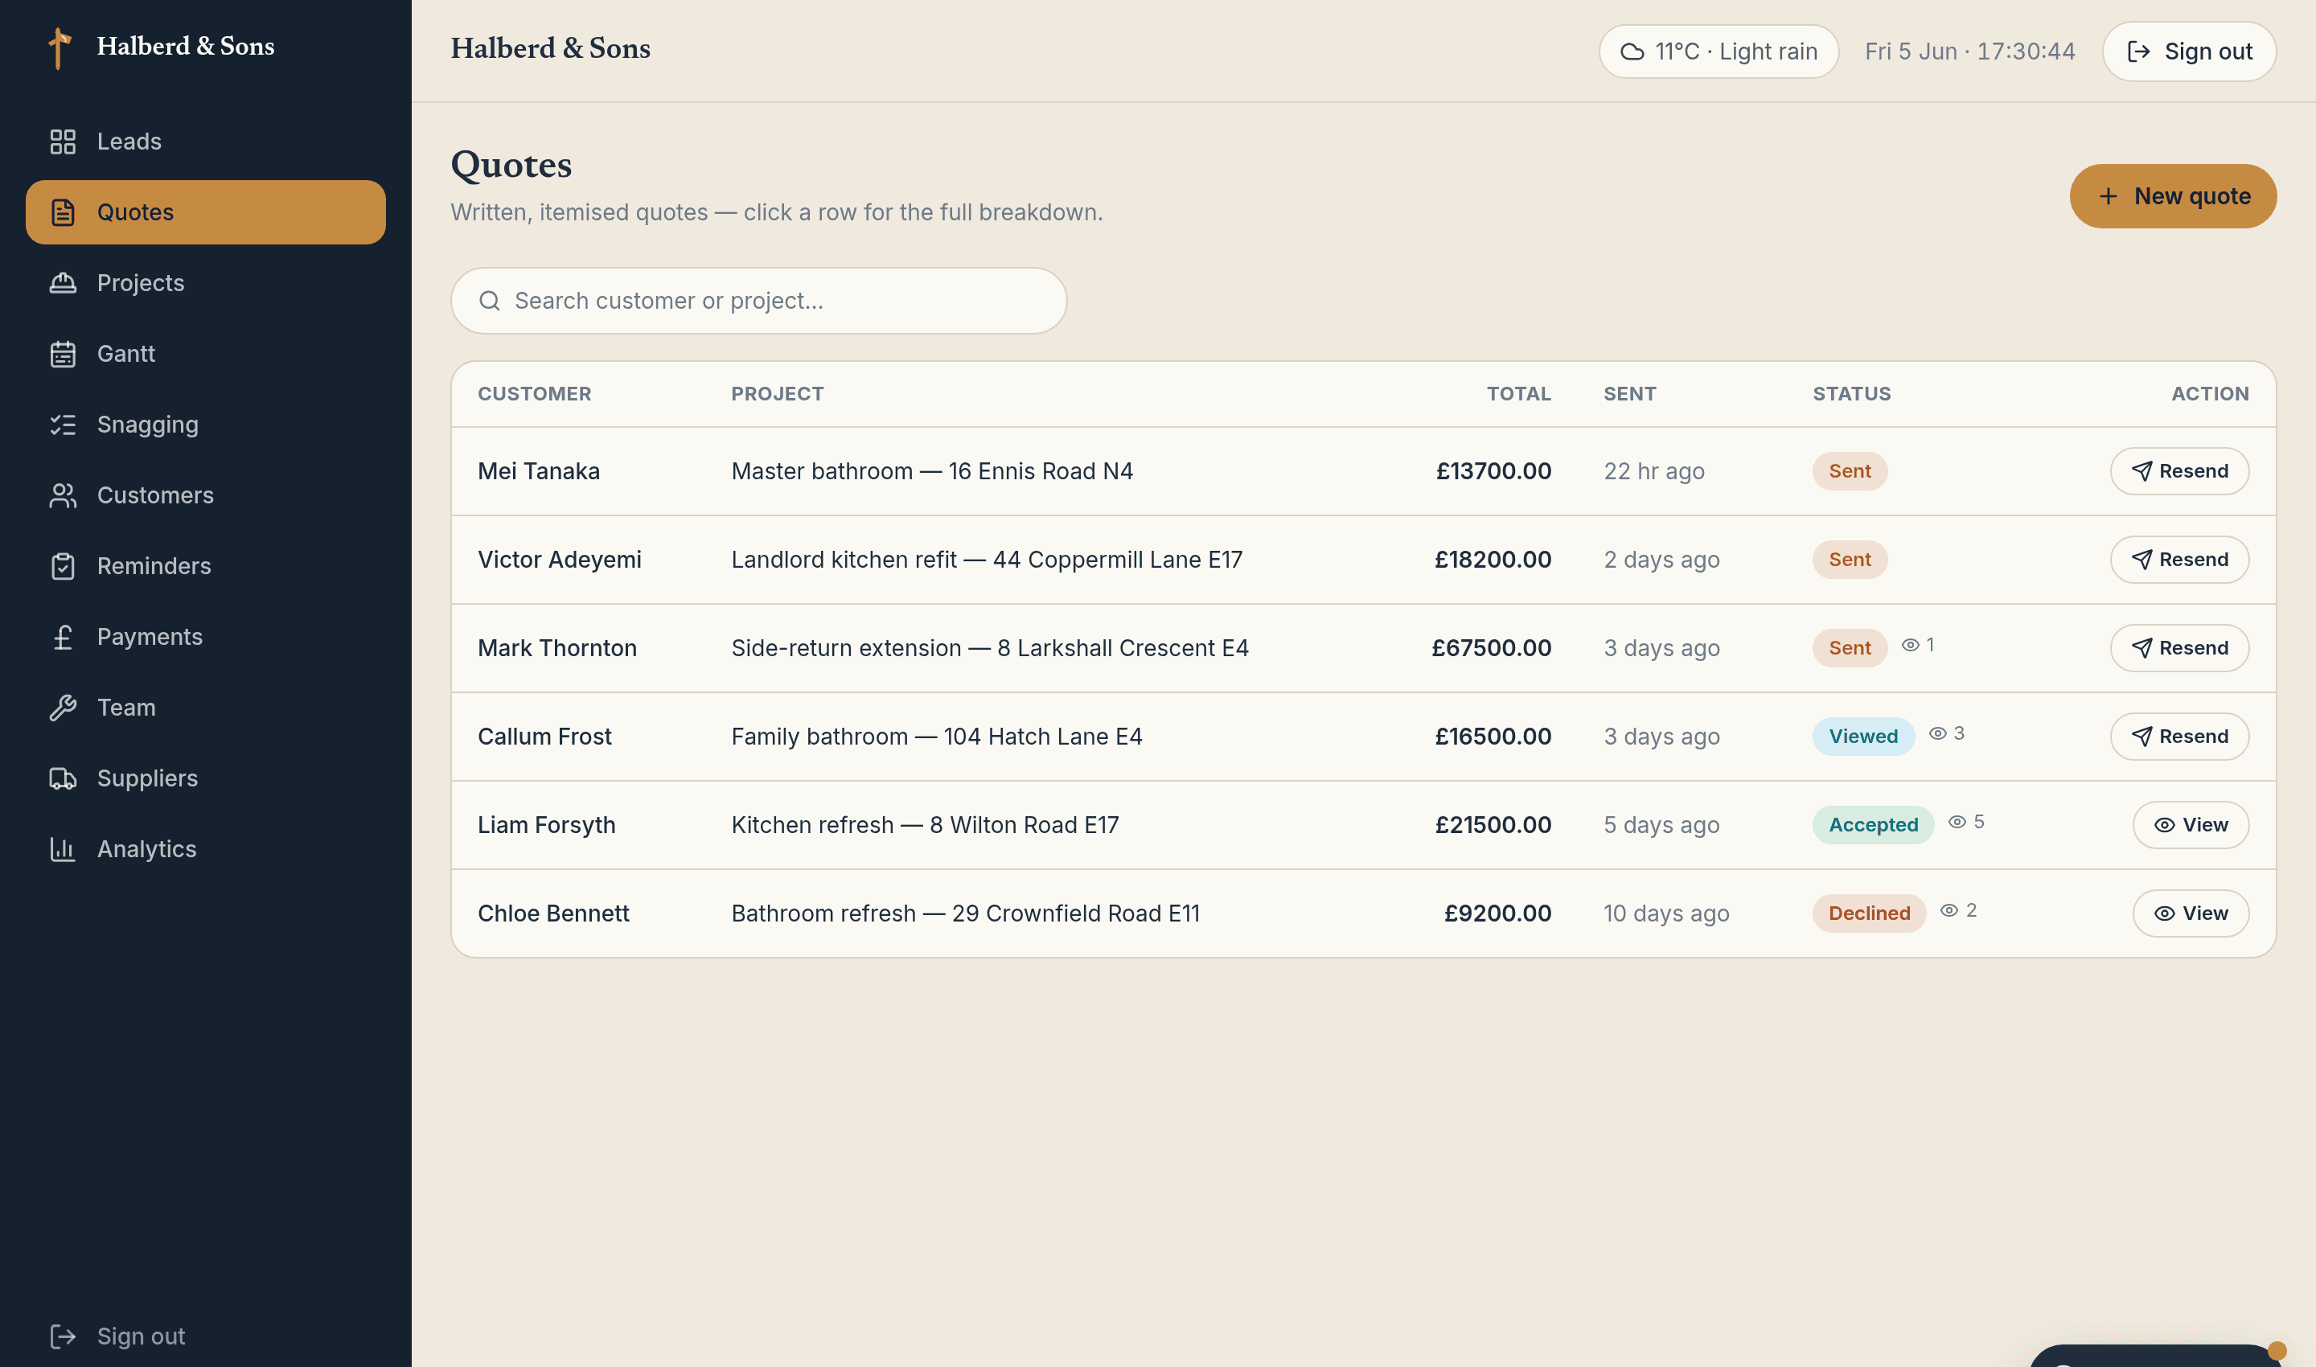Click the cloud weather widget 11°C Light rain
The height and width of the screenshot is (1367, 2316).
[1719, 51]
